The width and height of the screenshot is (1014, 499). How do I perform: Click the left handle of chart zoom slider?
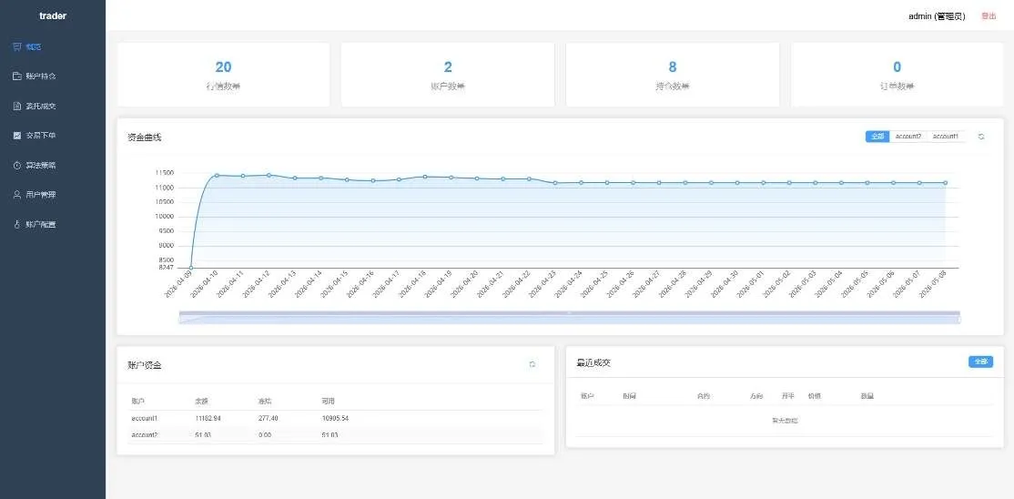point(179,318)
